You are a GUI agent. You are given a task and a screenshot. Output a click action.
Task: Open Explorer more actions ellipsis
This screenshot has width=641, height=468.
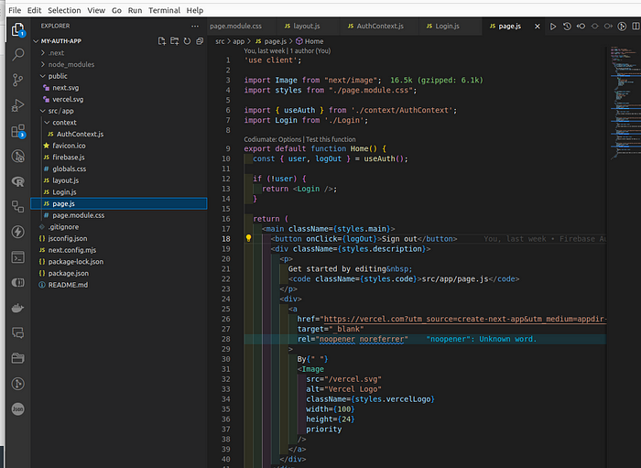click(x=195, y=27)
